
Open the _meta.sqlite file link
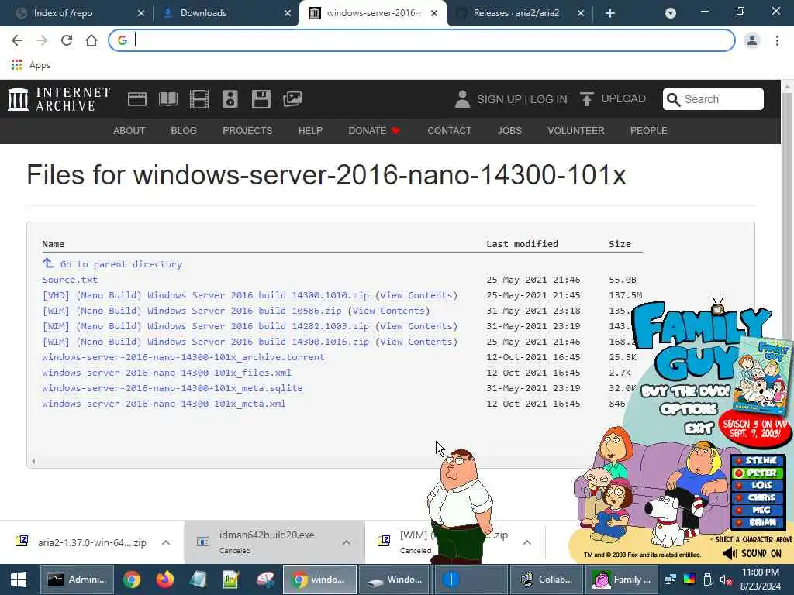click(x=172, y=388)
